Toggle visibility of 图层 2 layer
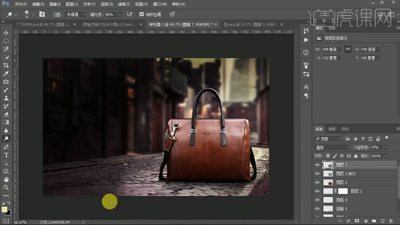This screenshot has width=400, height=225. click(x=317, y=182)
